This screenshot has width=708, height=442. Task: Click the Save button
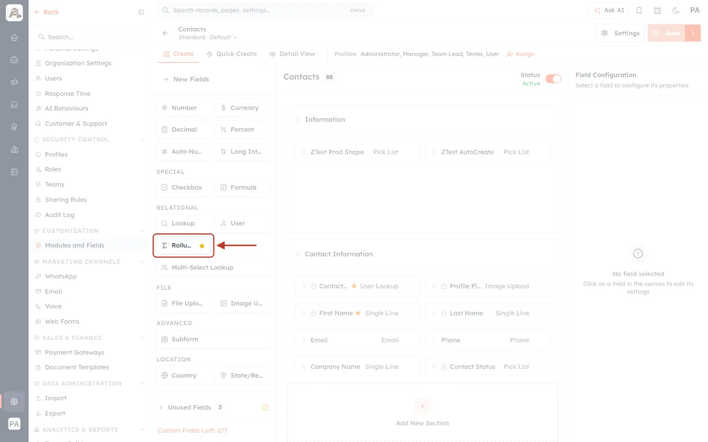click(x=667, y=33)
